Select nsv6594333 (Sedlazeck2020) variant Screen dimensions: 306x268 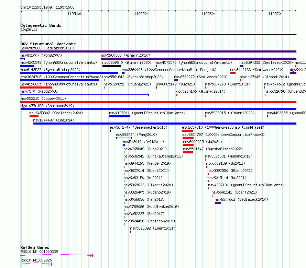[266, 62]
